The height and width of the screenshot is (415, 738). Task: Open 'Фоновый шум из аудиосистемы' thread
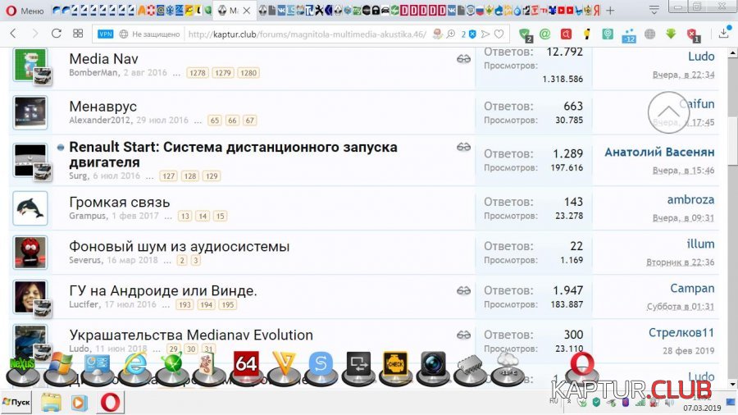click(x=180, y=247)
